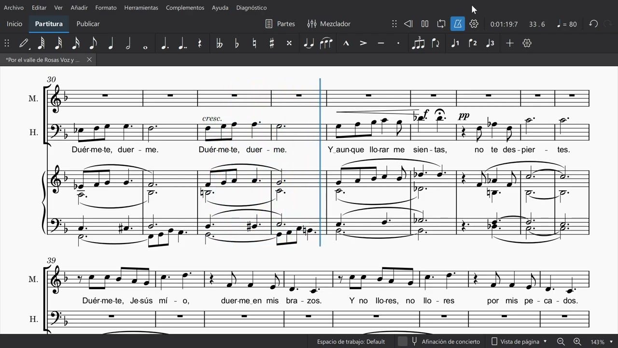The height and width of the screenshot is (348, 618).
Task: Open the Formato menu
Action: [x=106, y=8]
